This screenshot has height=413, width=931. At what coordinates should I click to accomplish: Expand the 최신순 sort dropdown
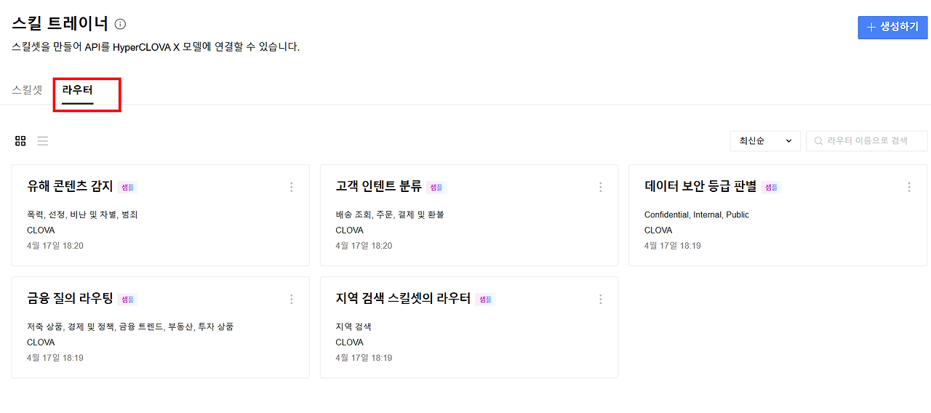[765, 141]
